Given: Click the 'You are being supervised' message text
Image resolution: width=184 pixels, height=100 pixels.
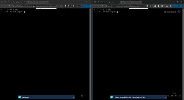Looking at the screenshot, I should tap(129, 97).
